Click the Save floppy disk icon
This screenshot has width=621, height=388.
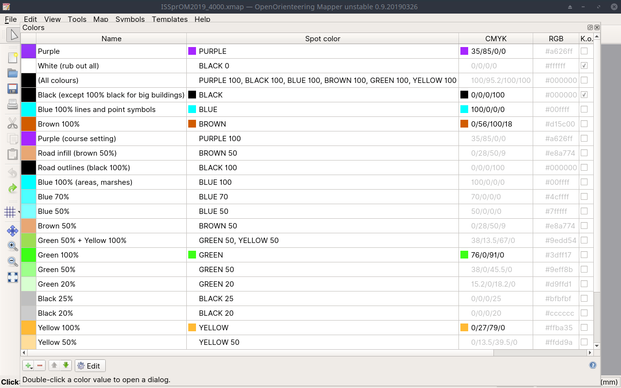pos(13,89)
